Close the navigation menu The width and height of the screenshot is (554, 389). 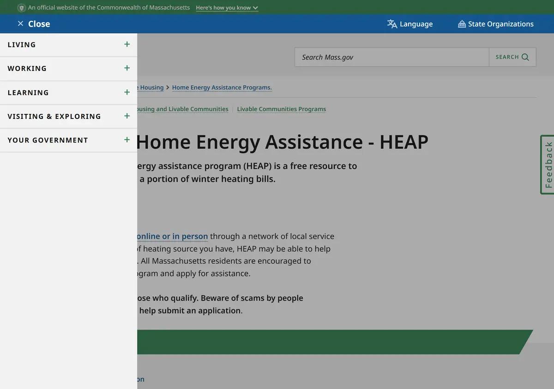coord(34,24)
